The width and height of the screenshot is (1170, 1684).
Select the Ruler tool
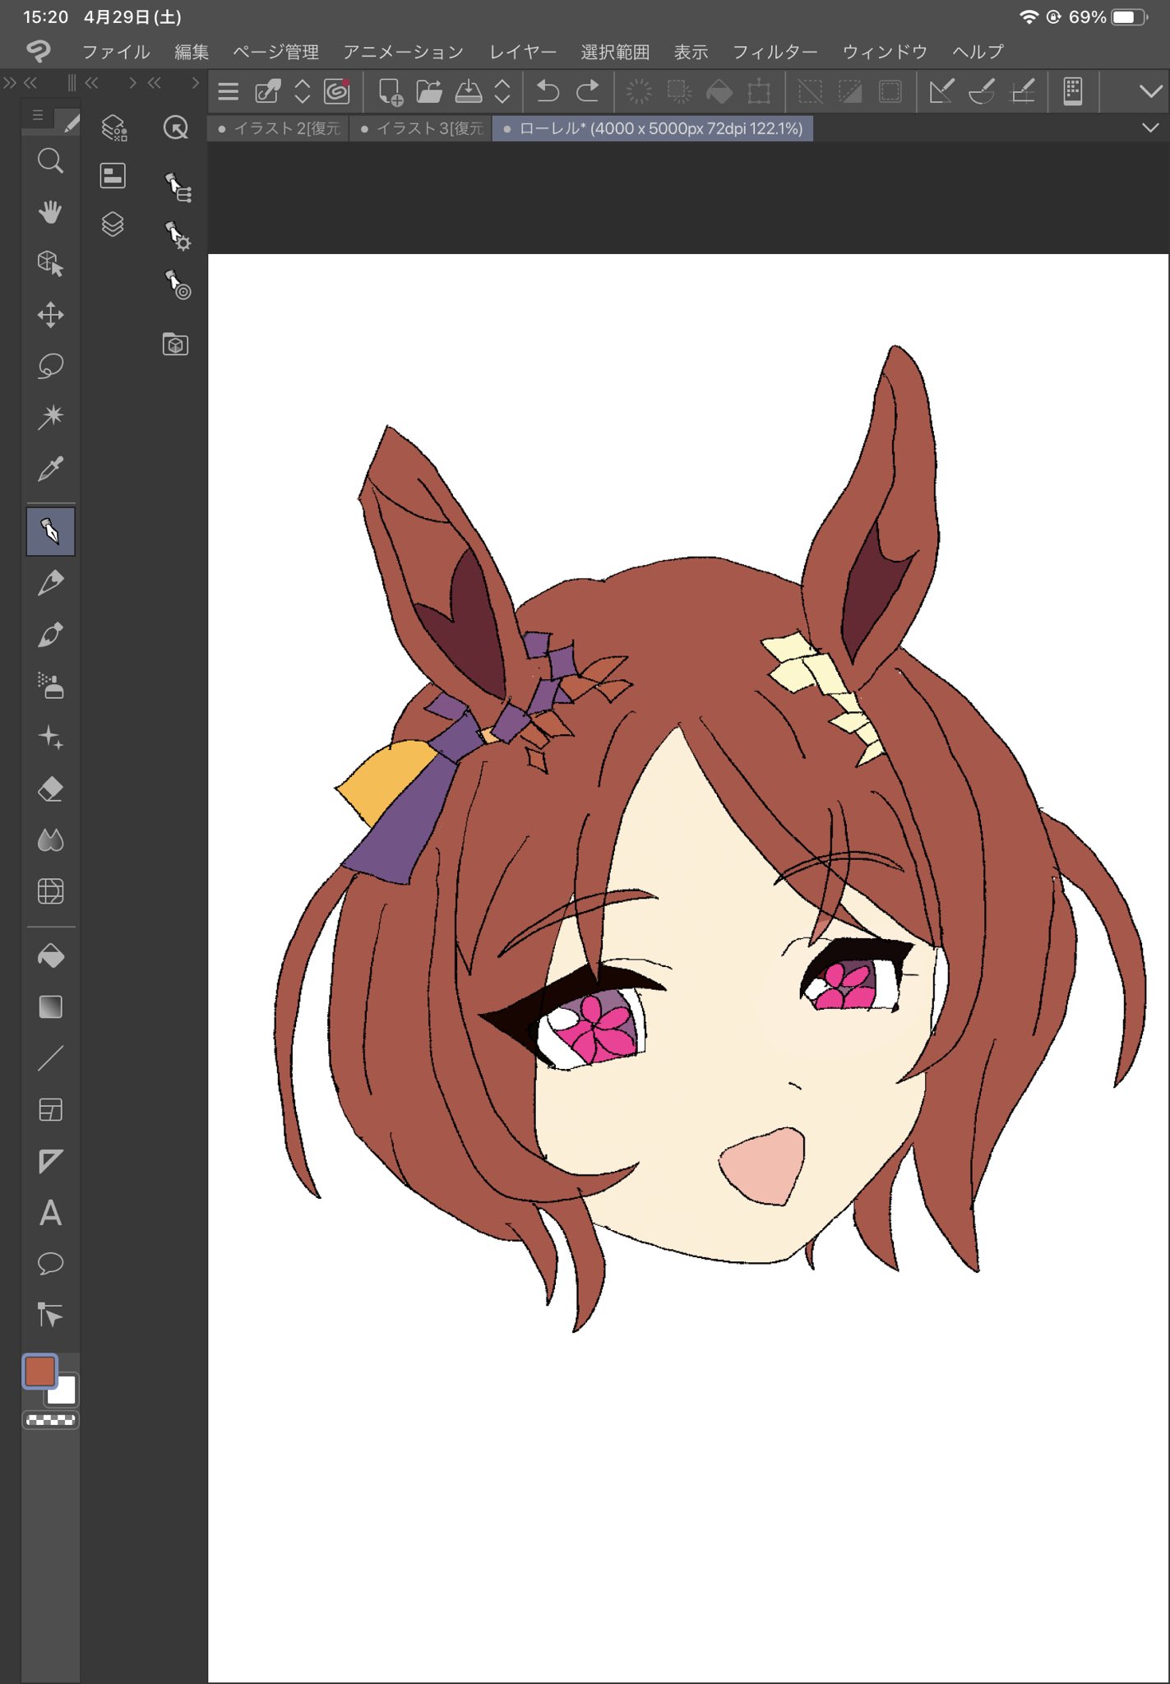tap(50, 1161)
